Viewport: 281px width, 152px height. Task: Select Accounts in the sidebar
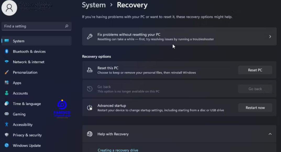point(37,93)
